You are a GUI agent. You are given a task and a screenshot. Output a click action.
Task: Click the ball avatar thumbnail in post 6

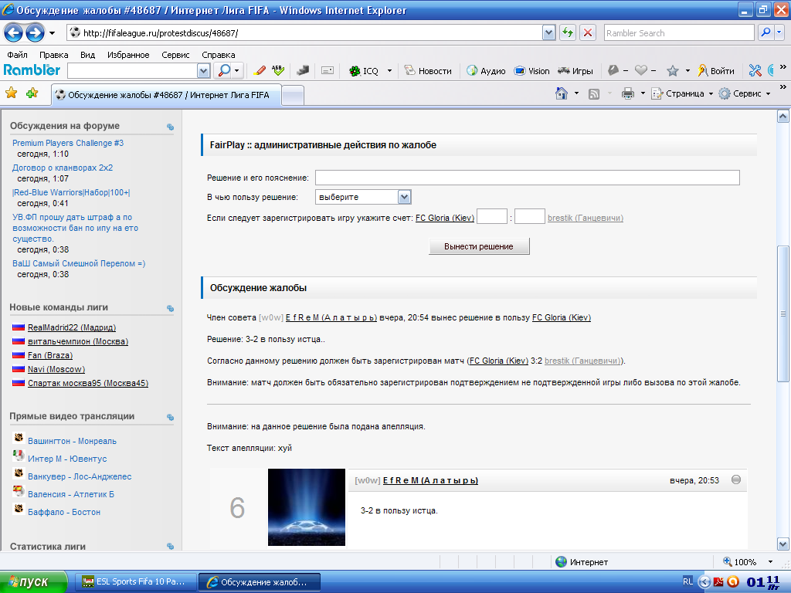pos(306,507)
